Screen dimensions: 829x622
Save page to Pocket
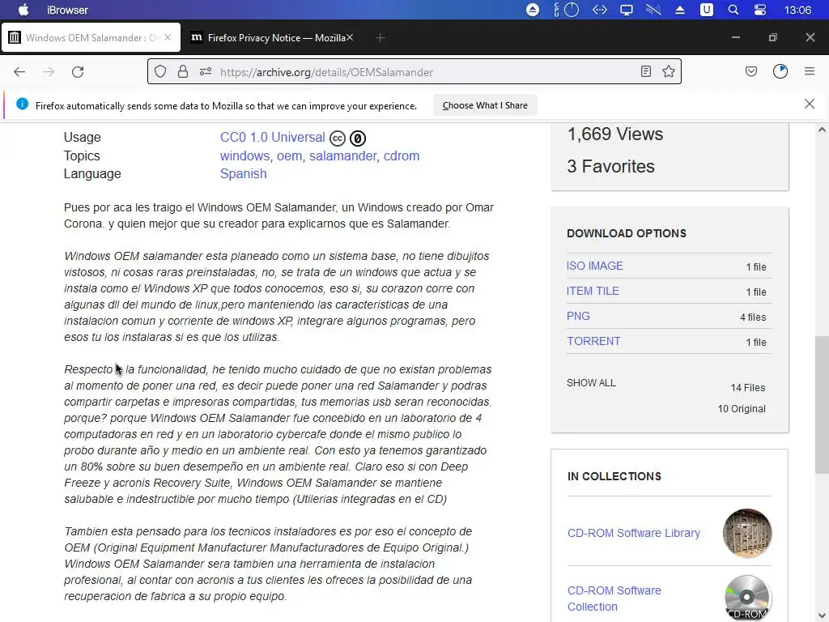[x=751, y=71]
